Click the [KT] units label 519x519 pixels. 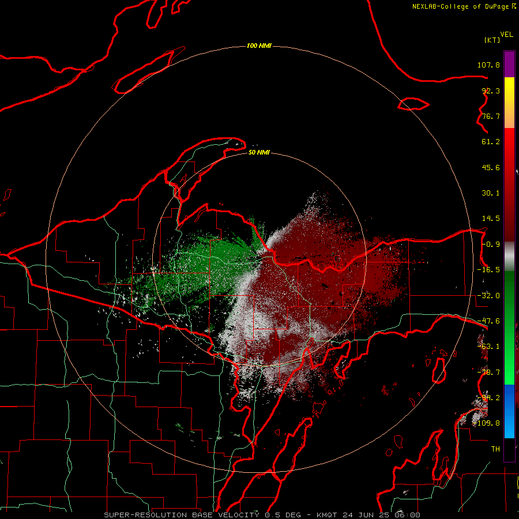(x=492, y=40)
